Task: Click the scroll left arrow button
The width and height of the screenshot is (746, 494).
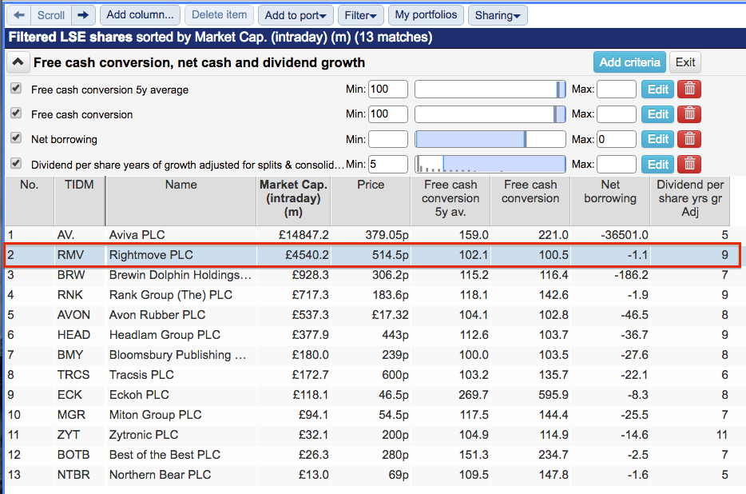Action: [x=19, y=15]
